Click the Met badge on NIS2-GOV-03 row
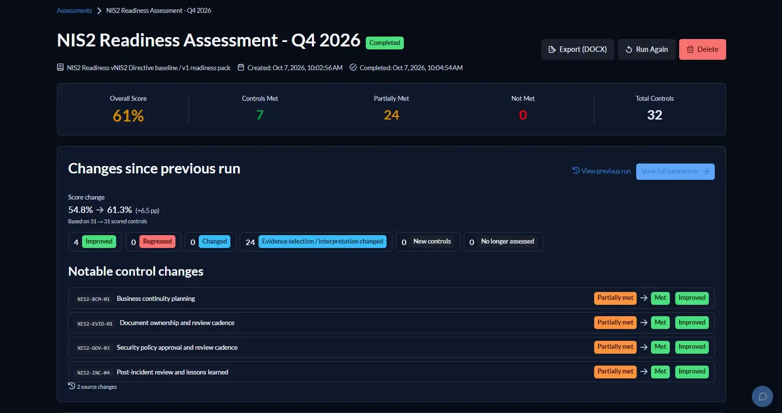 660,347
